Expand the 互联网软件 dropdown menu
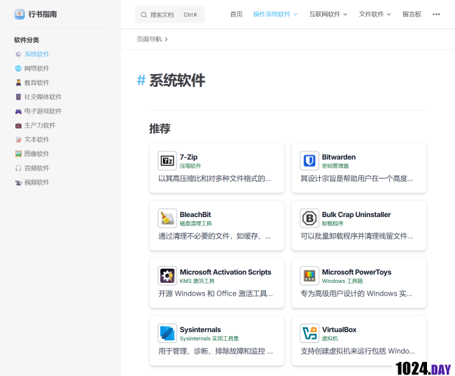Viewport: 455px width, 376px height. point(328,14)
